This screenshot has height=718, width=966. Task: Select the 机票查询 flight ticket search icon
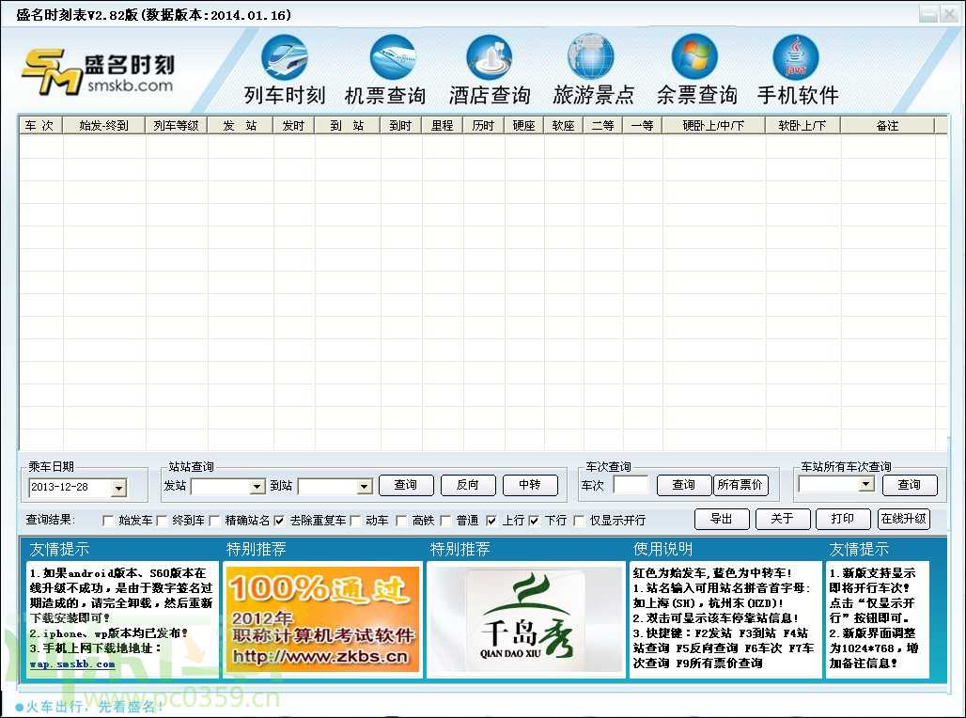pos(386,66)
